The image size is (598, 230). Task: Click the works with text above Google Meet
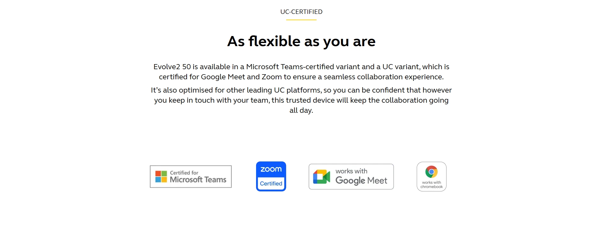tap(351, 171)
